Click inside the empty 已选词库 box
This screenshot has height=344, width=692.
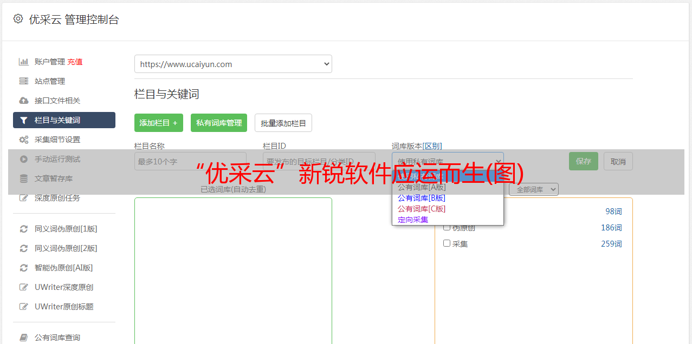pyautogui.click(x=233, y=270)
